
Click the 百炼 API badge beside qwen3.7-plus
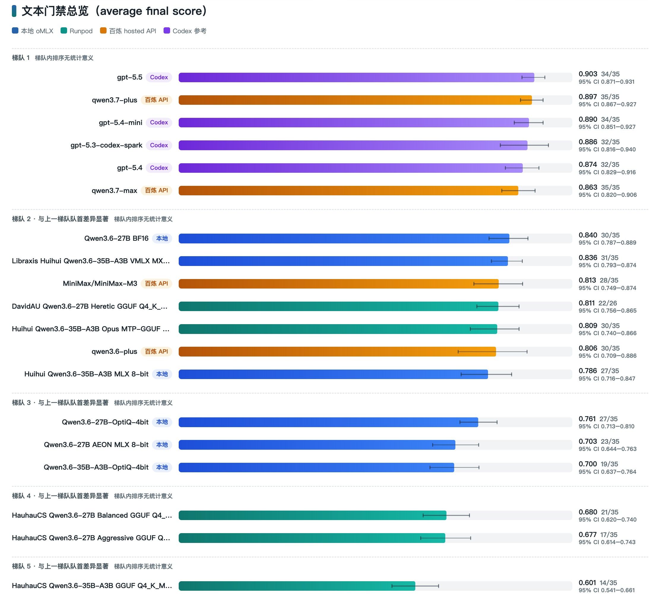pyautogui.click(x=156, y=100)
